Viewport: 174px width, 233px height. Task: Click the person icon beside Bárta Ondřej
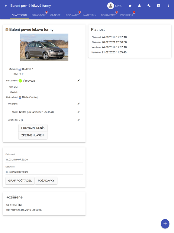click(x=20, y=97)
